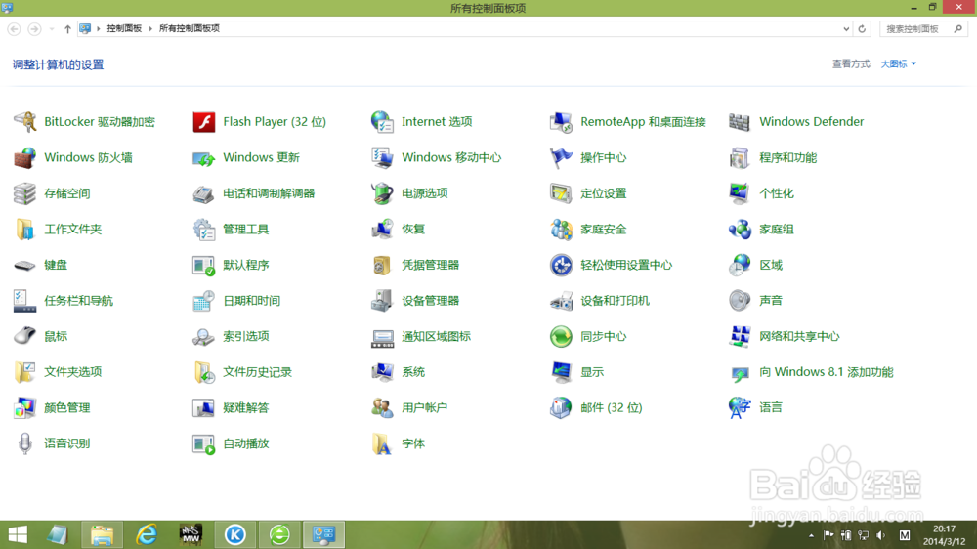The width and height of the screenshot is (977, 549).
Task: Open 区域 link
Action: [x=771, y=265]
